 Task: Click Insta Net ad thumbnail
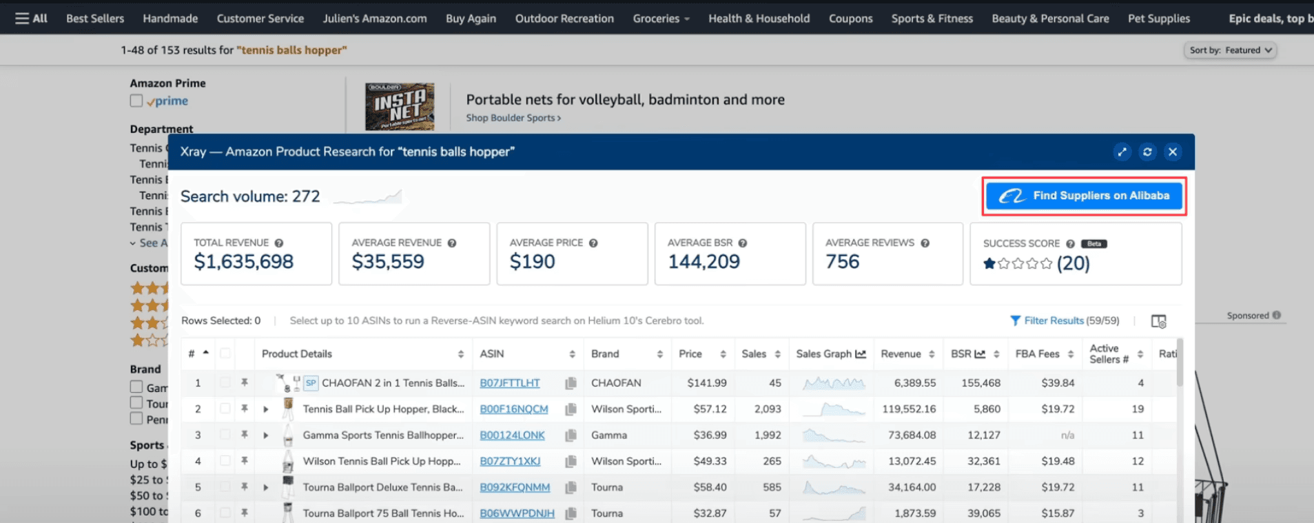click(400, 107)
